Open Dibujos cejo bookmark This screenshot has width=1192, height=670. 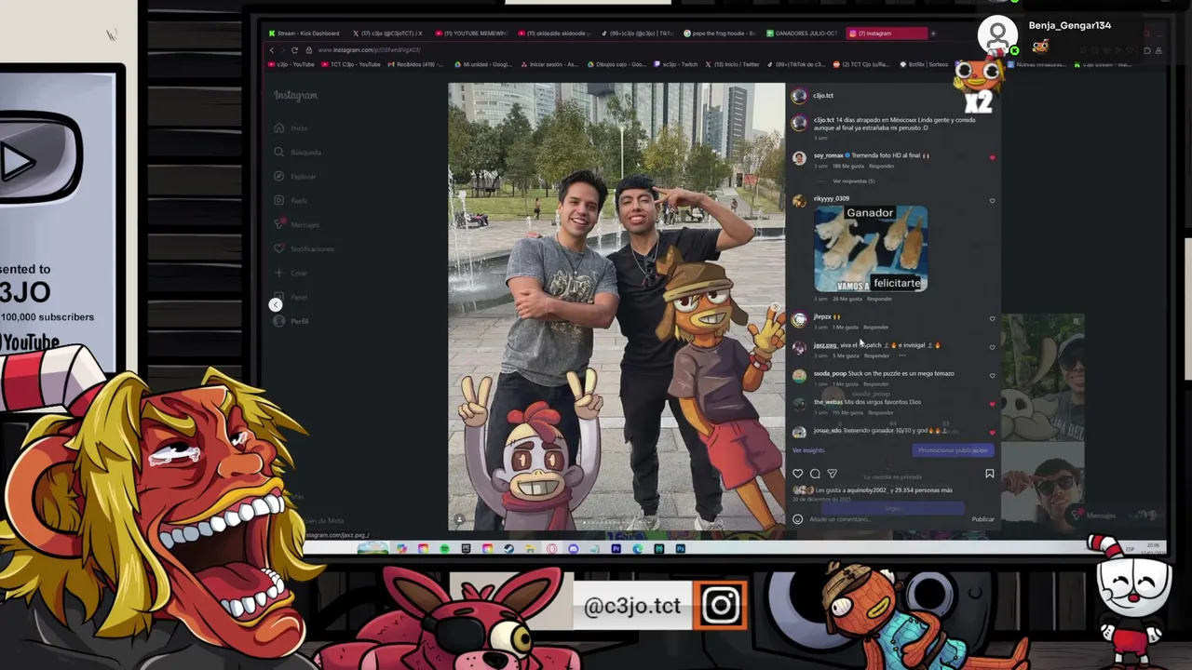pyautogui.click(x=617, y=64)
